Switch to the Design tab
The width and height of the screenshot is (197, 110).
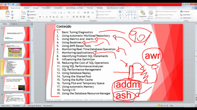(36, 8)
